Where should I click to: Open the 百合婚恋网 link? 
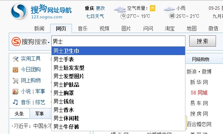coord(199,124)
